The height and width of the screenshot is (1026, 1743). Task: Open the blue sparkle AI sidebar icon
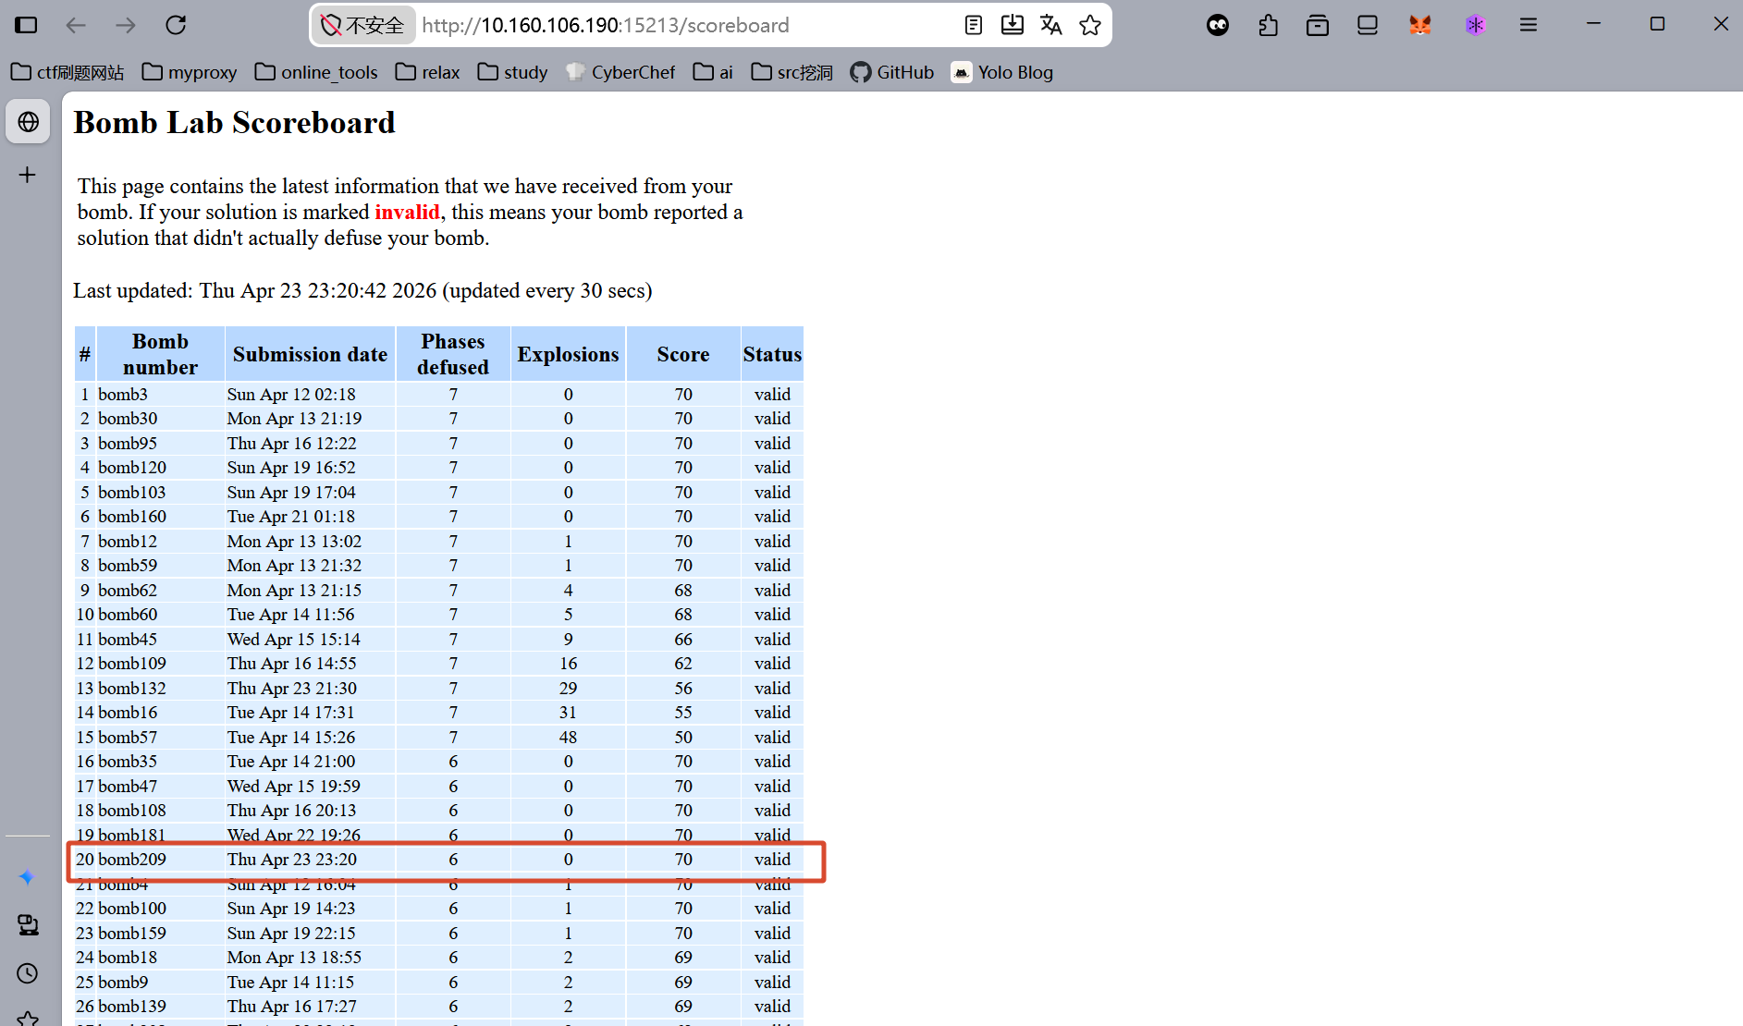[x=28, y=876]
